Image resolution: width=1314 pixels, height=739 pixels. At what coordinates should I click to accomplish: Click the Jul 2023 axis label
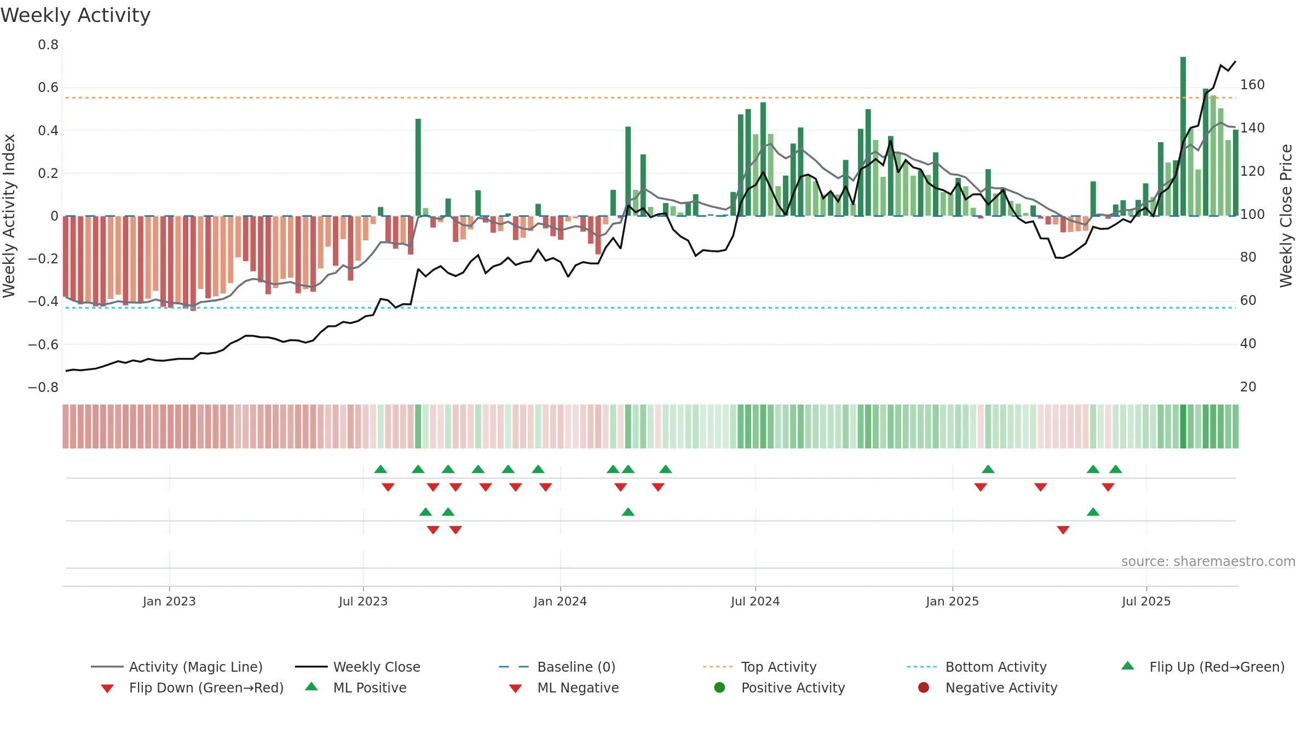(x=363, y=602)
